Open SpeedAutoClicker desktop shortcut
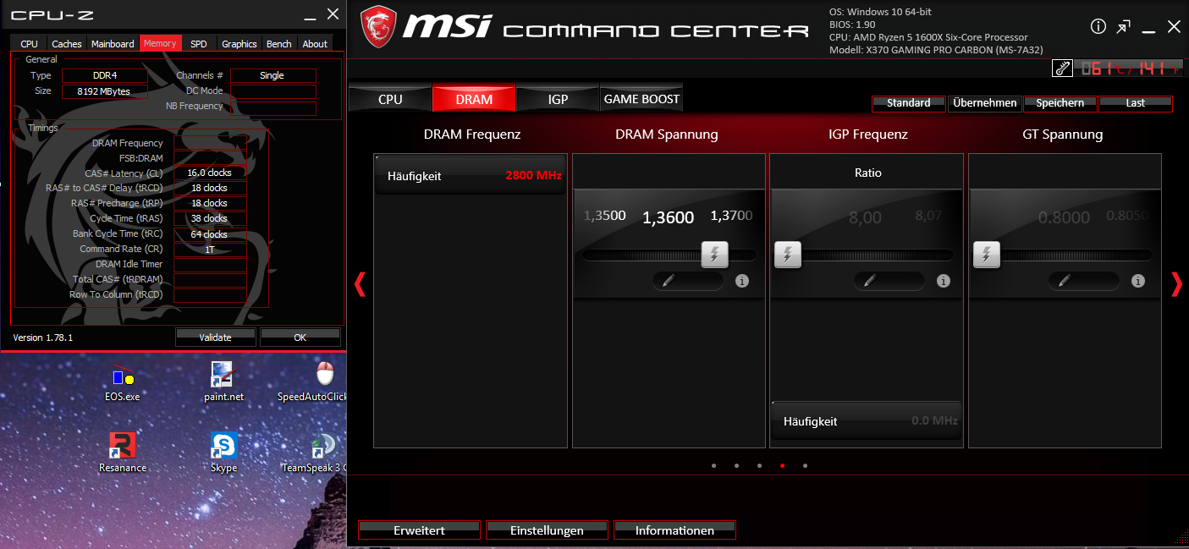This screenshot has width=1189, height=549. [313, 382]
